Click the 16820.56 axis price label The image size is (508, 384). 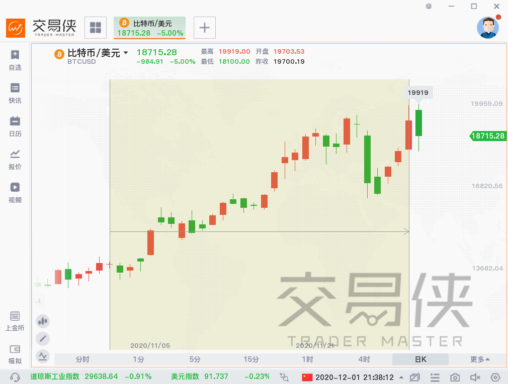point(487,186)
